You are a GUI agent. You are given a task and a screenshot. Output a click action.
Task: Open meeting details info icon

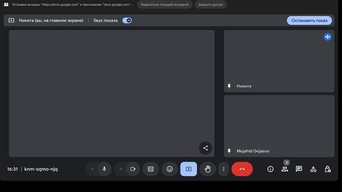click(270, 169)
